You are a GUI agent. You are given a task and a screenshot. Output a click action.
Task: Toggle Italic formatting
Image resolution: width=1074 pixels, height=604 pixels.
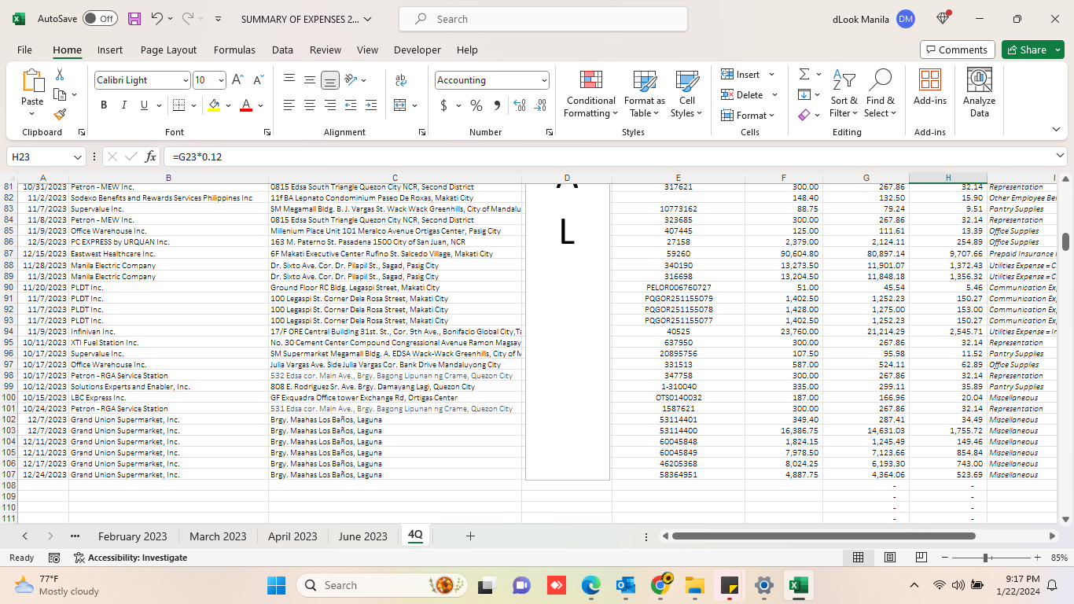click(123, 105)
